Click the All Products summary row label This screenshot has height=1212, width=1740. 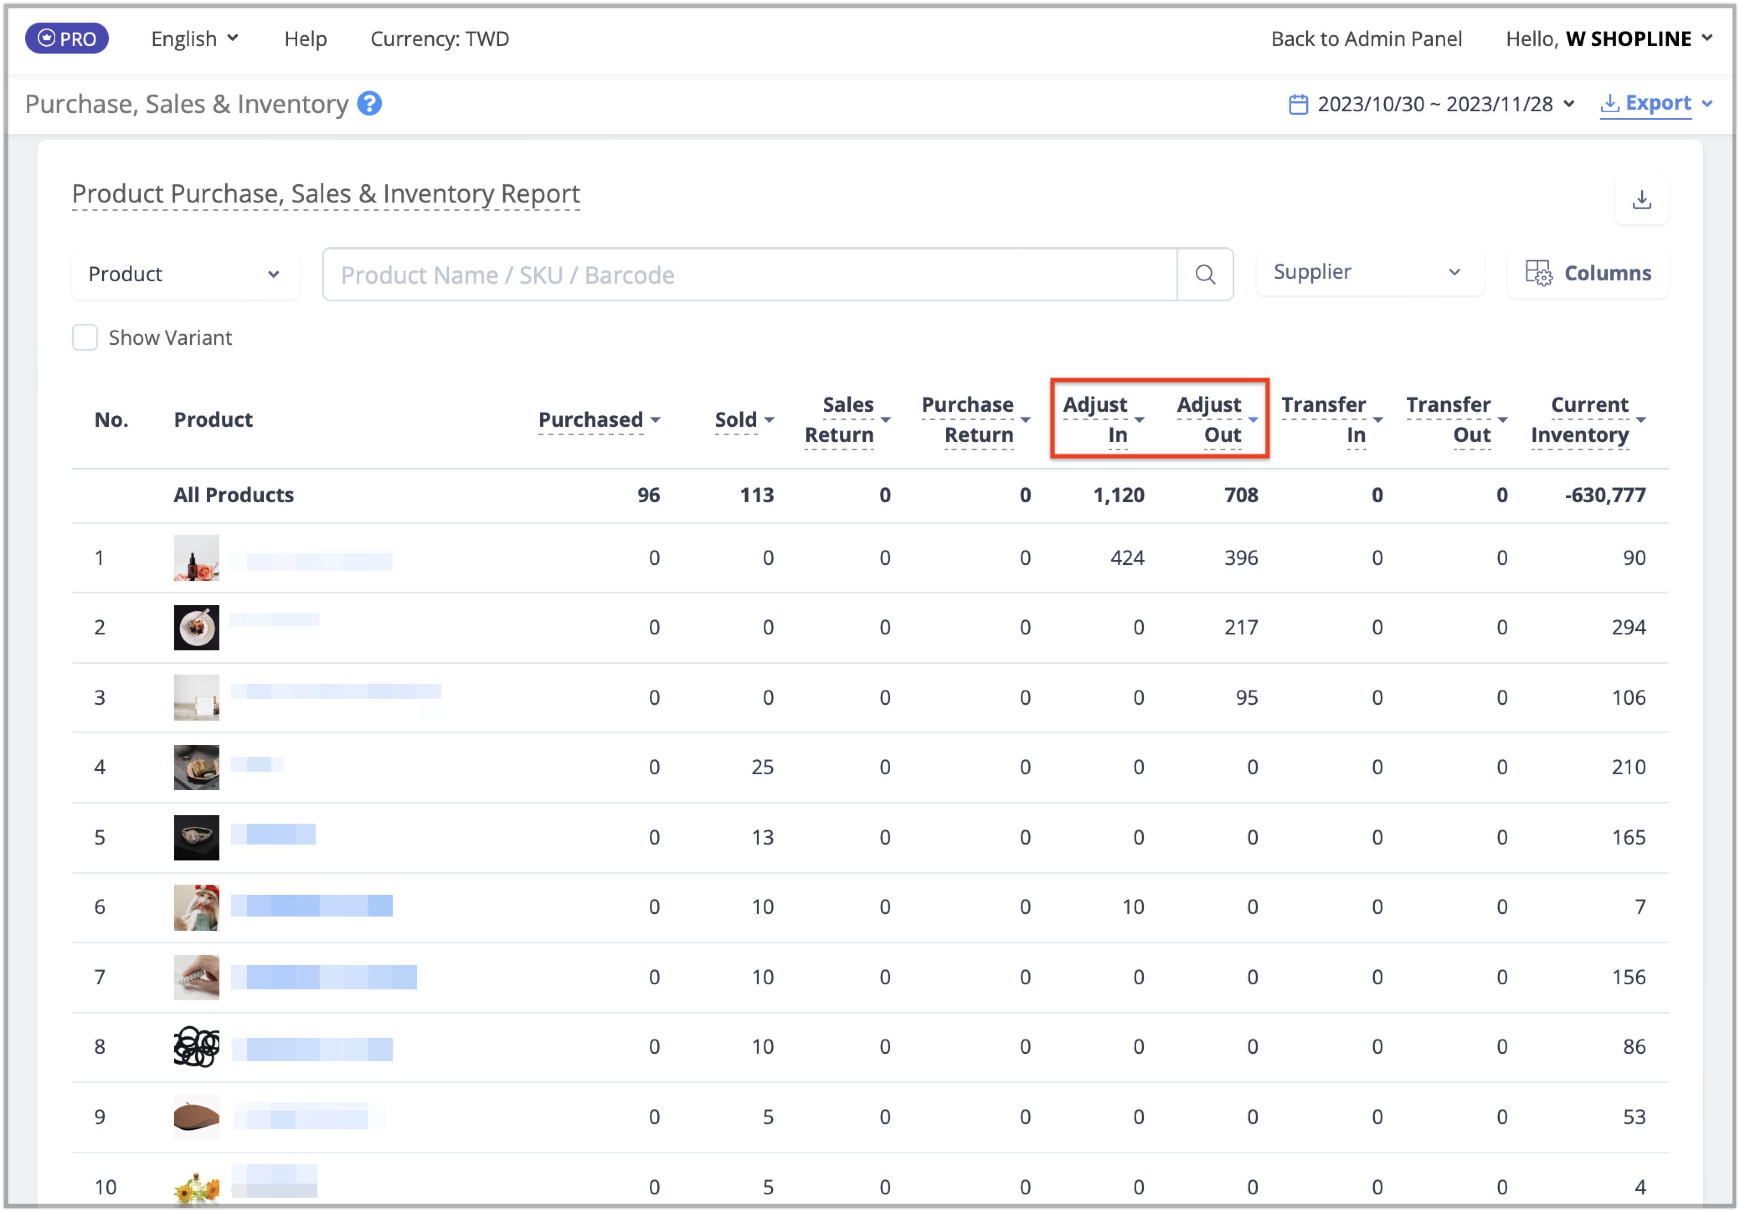click(234, 496)
